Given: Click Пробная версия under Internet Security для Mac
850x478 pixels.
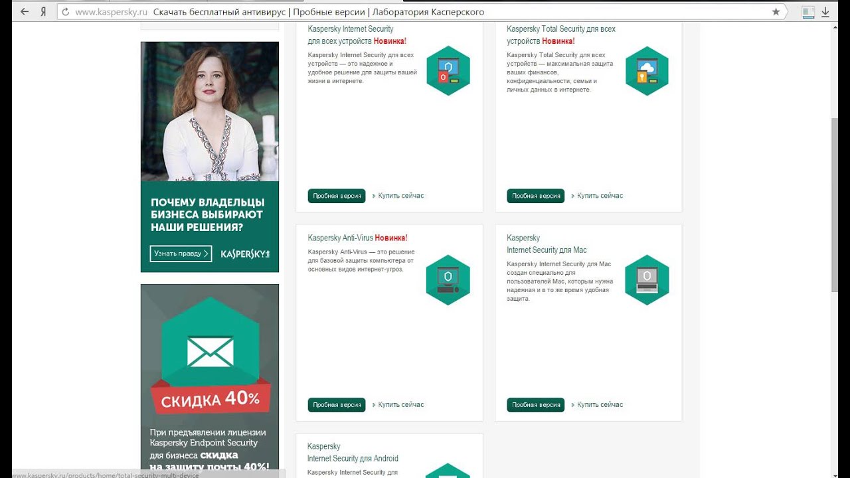Looking at the screenshot, I should click(x=536, y=405).
